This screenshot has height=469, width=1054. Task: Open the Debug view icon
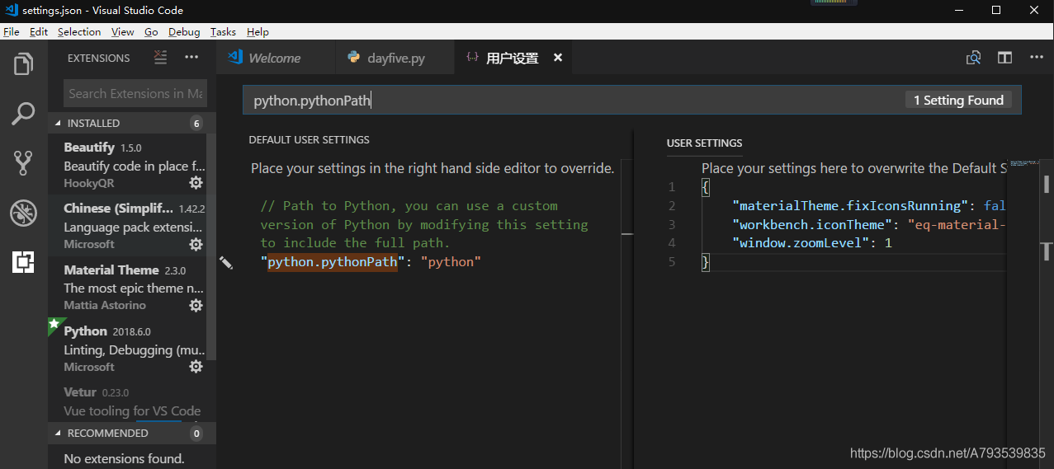click(x=23, y=213)
